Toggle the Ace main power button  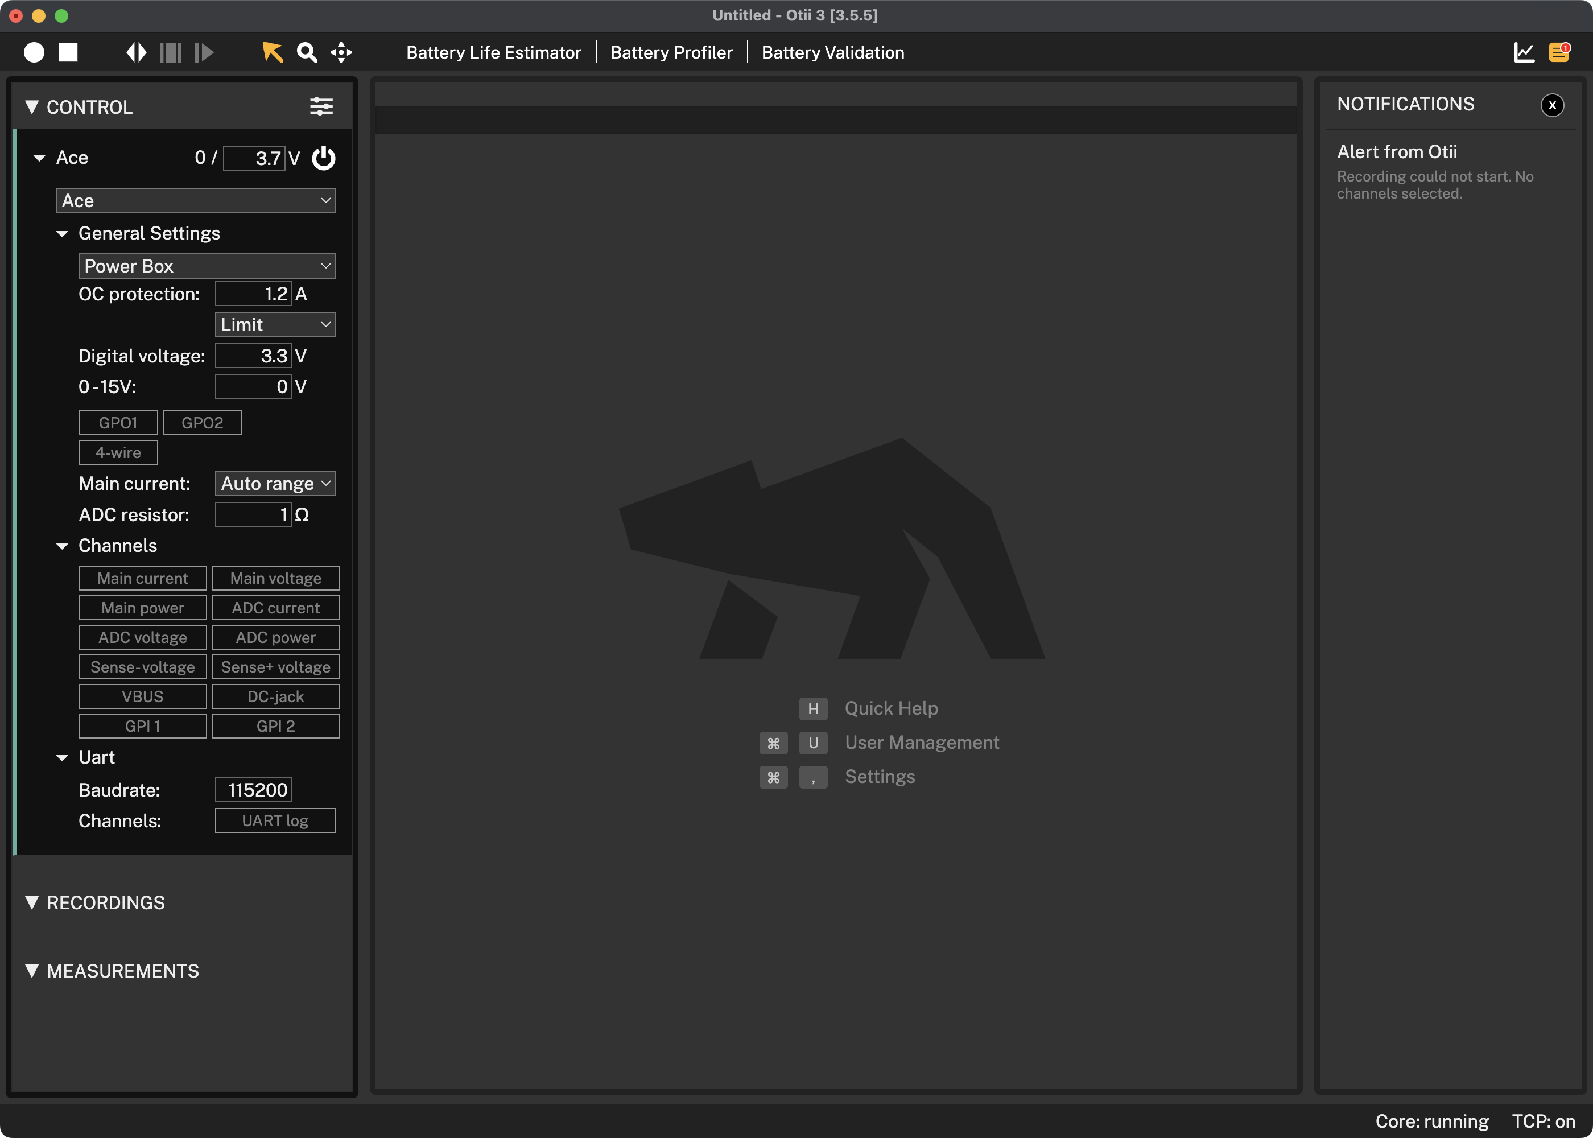324,158
